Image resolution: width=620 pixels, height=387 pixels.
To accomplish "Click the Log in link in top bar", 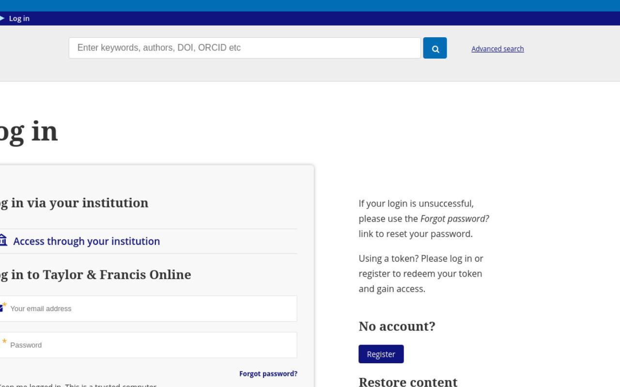I will (19, 18).
